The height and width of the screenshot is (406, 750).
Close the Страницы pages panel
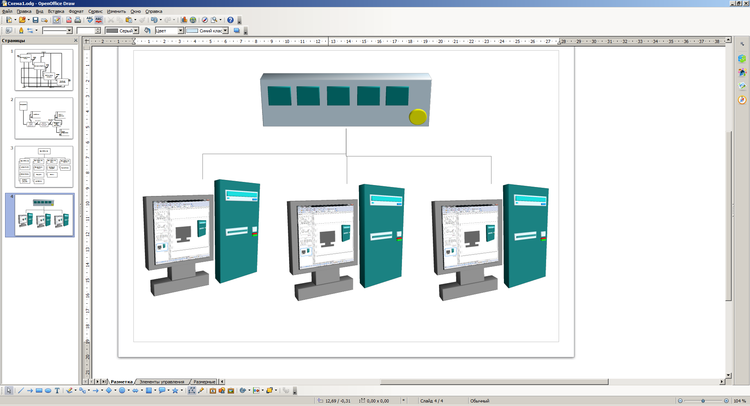(76, 41)
